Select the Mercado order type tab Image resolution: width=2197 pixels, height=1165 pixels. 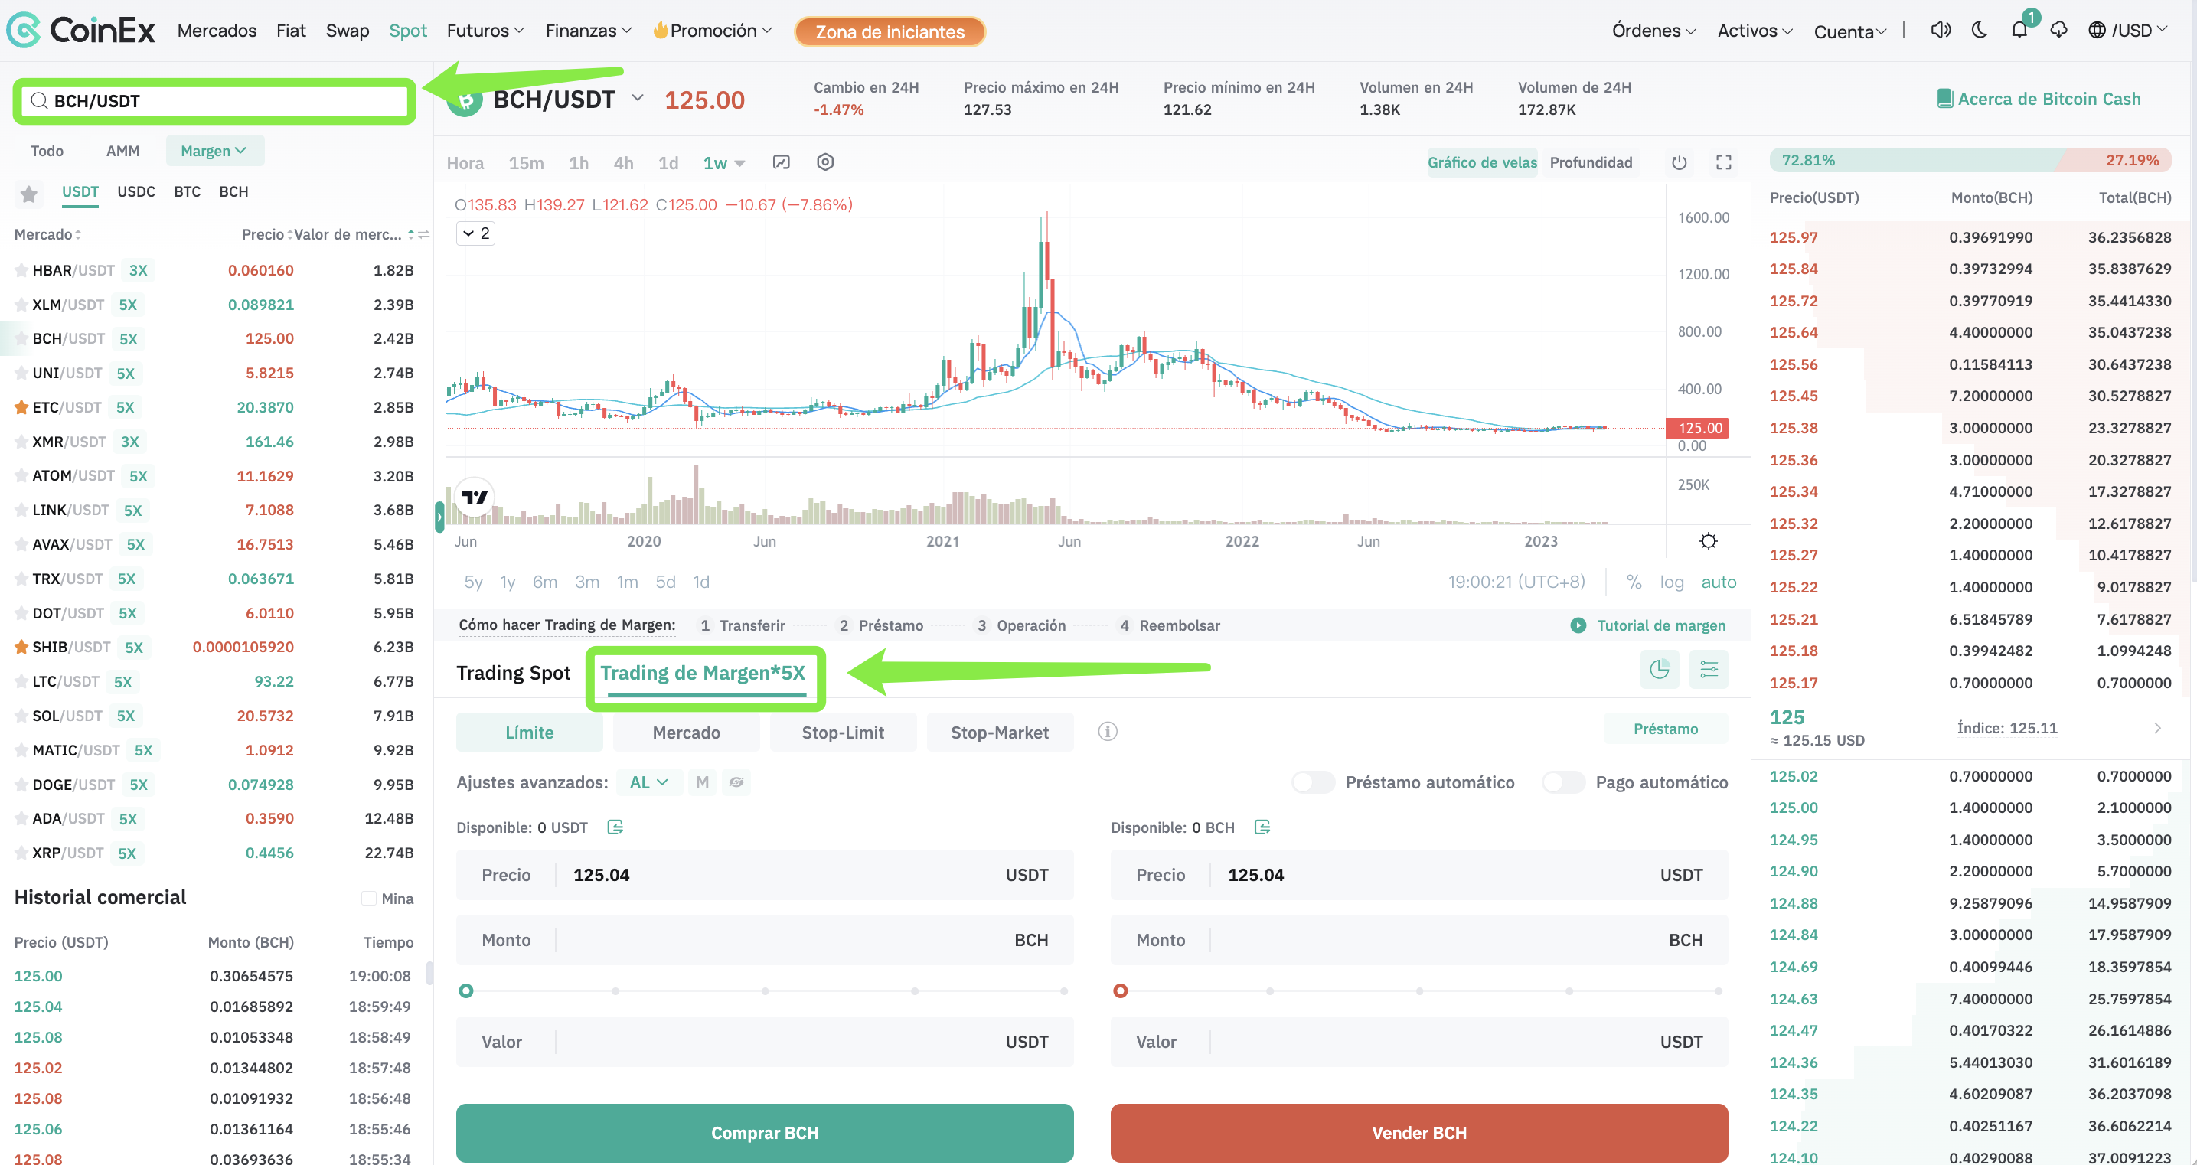click(x=686, y=733)
